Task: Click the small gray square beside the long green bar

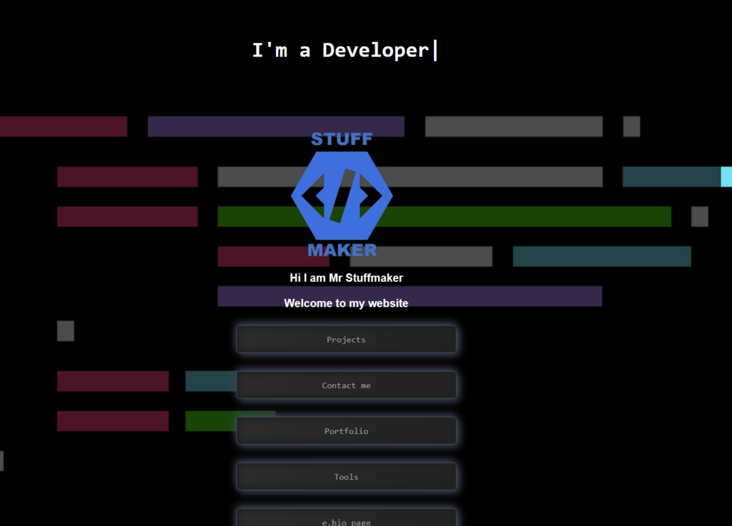Action: pos(699,216)
